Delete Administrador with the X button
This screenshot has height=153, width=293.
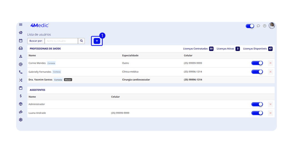270,105
